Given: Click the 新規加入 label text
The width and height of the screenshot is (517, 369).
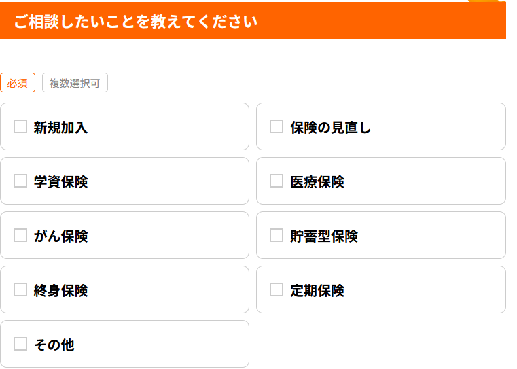Looking at the screenshot, I should [x=60, y=127].
